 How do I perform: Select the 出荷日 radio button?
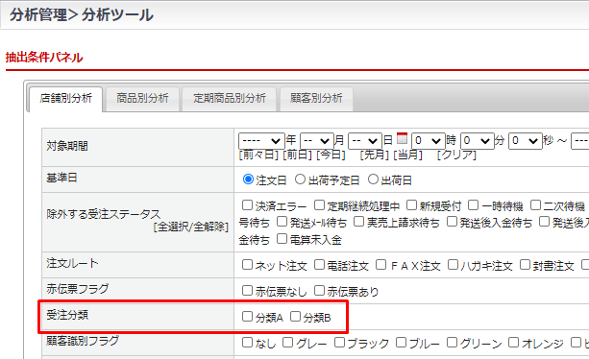[373, 179]
